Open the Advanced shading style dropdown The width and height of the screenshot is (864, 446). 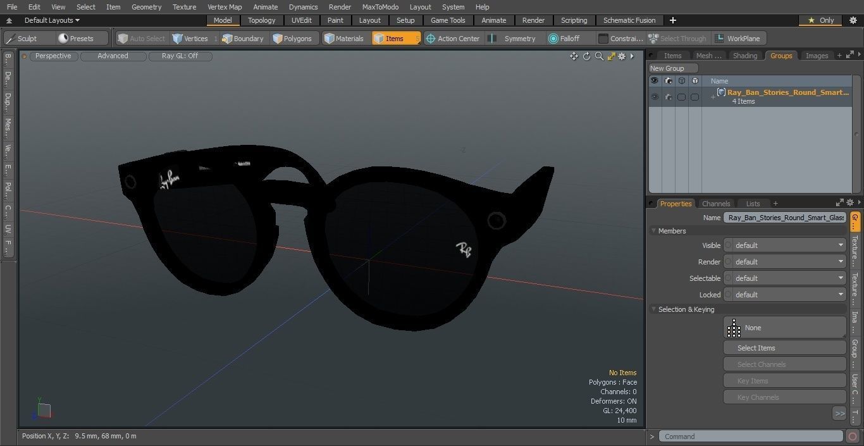click(113, 56)
